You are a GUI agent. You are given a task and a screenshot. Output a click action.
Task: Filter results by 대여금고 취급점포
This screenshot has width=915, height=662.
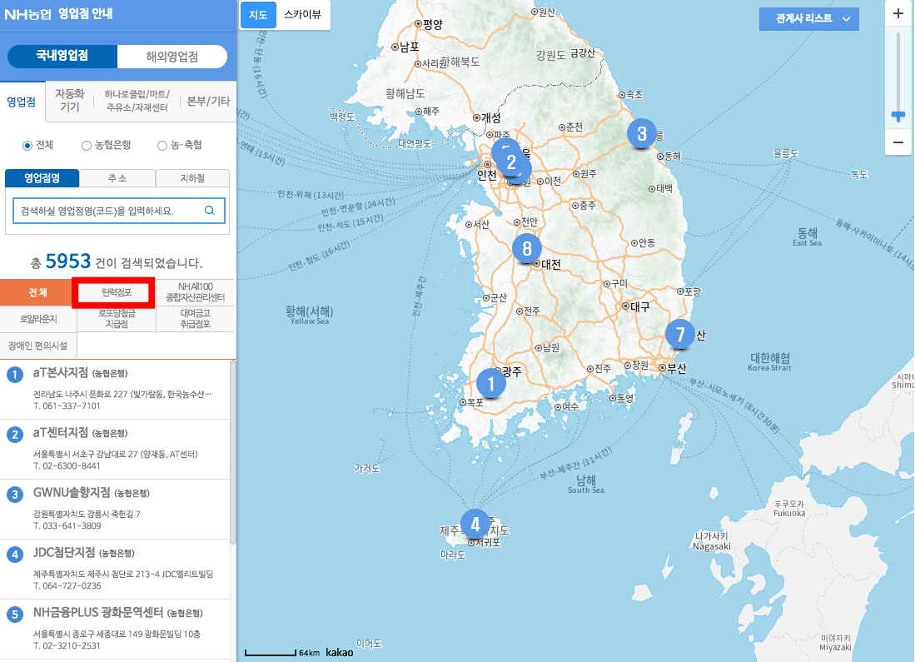(196, 319)
